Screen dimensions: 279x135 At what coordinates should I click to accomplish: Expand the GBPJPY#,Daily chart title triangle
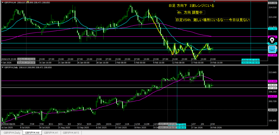(2, 67)
